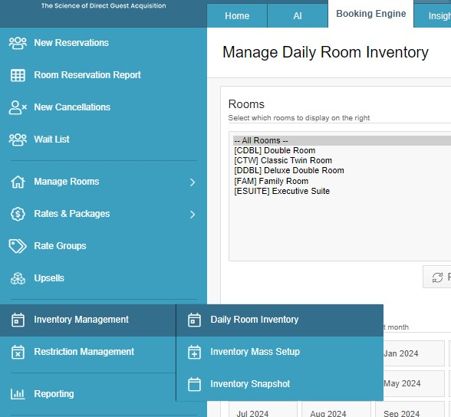Viewport: 451px width, 417px height.
Task: Open the AI tab
Action: (x=298, y=16)
